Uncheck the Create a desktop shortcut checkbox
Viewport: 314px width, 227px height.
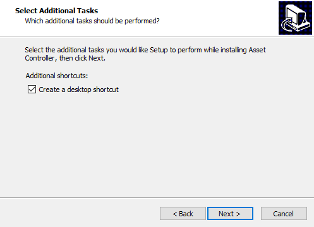point(32,90)
